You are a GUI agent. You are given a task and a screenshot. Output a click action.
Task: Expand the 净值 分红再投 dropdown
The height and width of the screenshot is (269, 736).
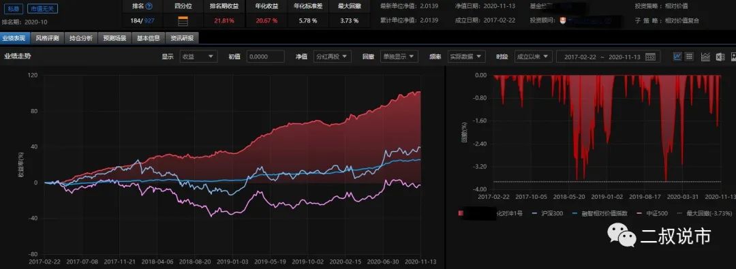[x=333, y=57]
